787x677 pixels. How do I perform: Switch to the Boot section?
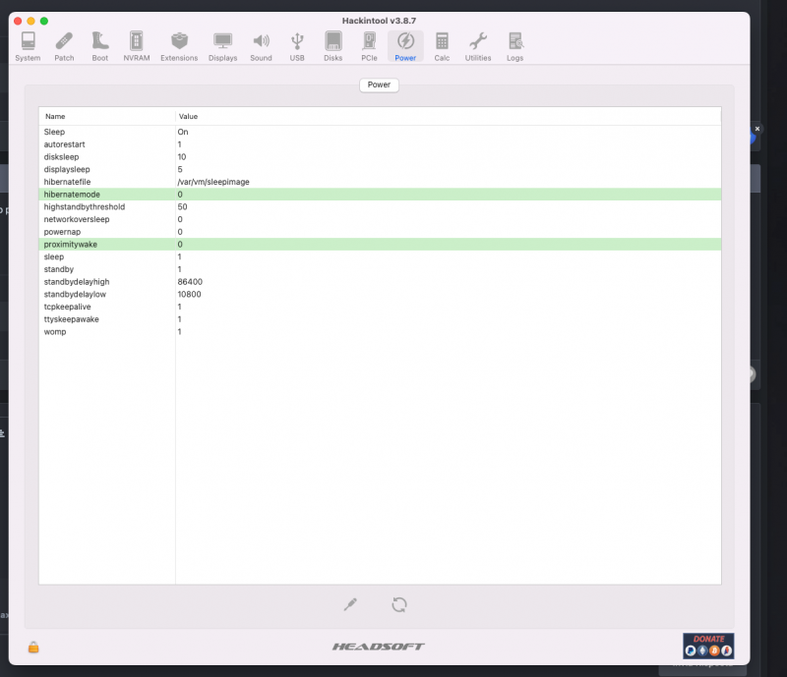(100, 46)
